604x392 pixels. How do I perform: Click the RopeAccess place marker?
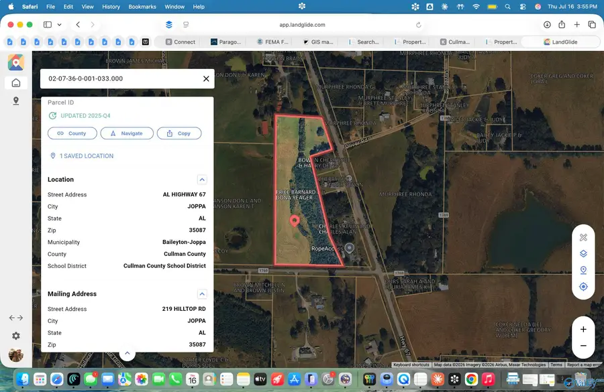coord(350,248)
